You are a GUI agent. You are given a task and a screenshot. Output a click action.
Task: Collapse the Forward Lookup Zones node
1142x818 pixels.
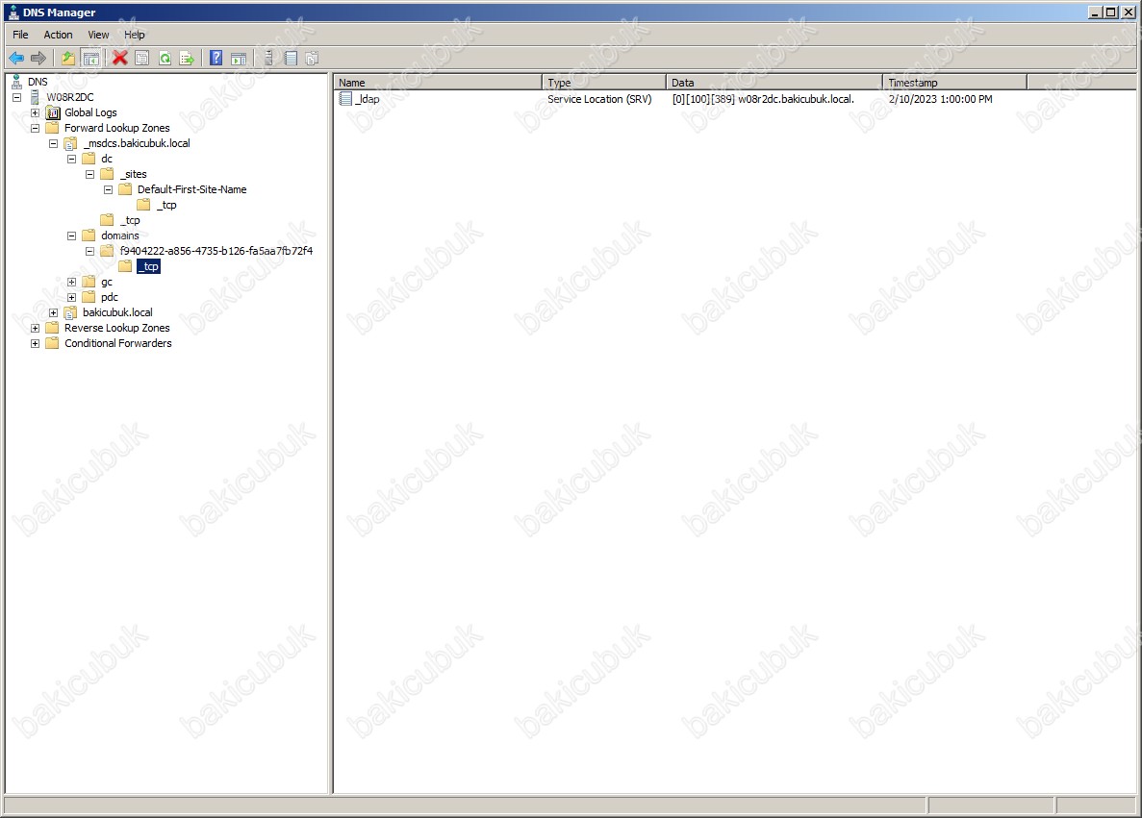35,128
